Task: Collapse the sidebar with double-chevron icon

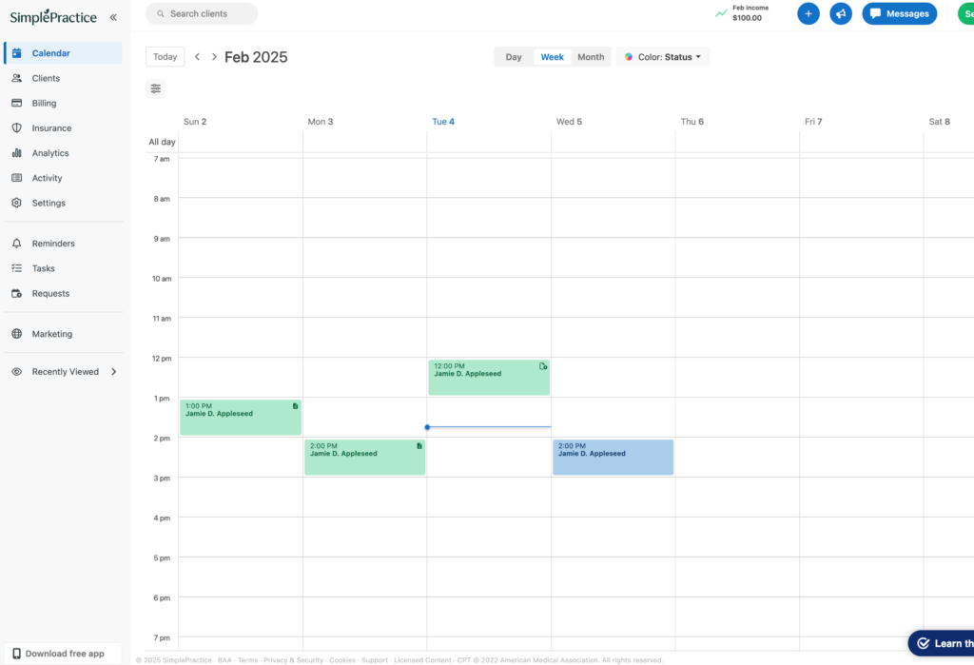Action: [113, 17]
